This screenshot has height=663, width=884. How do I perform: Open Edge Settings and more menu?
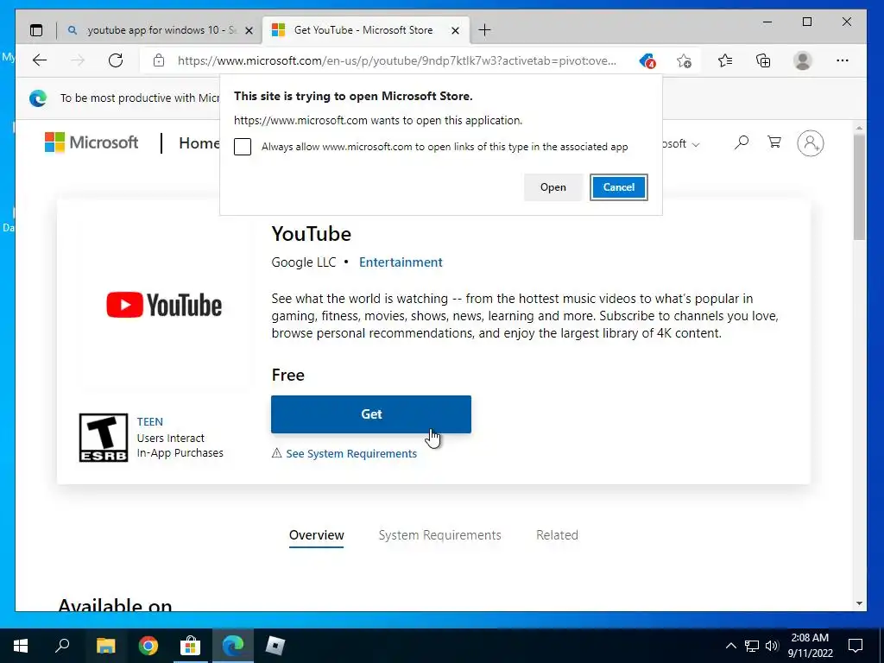[843, 60]
